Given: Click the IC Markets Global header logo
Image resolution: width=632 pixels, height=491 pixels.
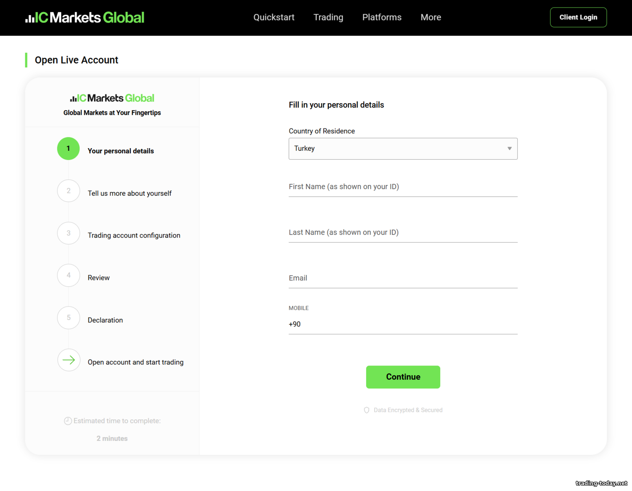Looking at the screenshot, I should pos(85,17).
